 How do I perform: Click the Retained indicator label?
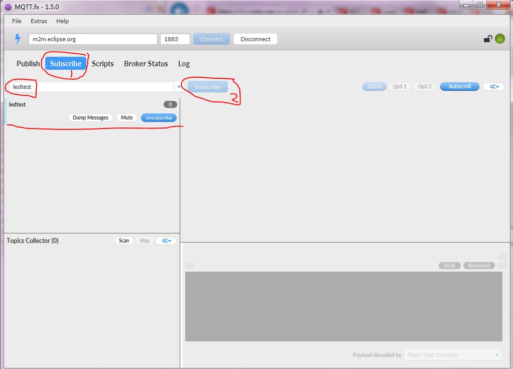pos(479,266)
